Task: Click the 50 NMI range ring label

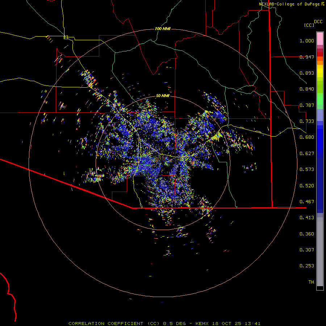Action: click(x=163, y=96)
